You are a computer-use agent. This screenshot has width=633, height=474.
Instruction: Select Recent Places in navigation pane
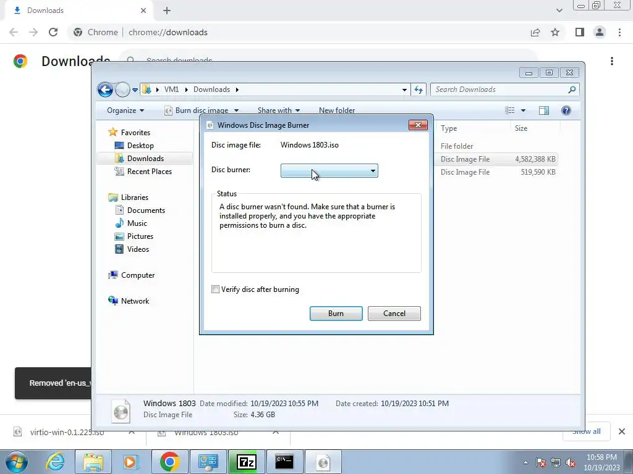pyautogui.click(x=150, y=172)
